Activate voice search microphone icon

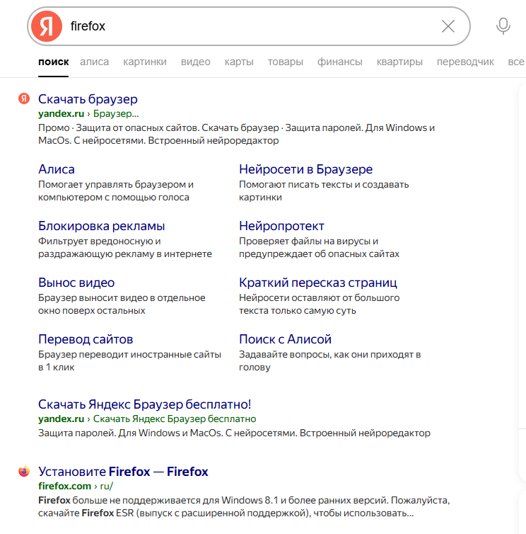point(503,26)
